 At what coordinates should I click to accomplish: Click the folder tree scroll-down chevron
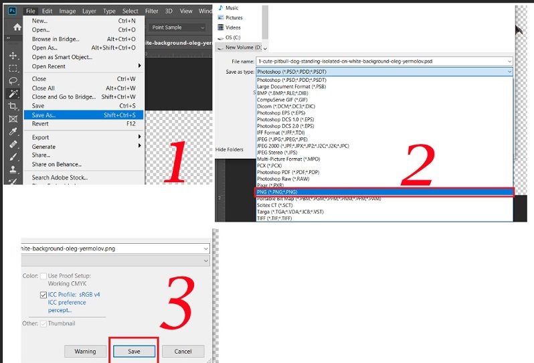265,49
